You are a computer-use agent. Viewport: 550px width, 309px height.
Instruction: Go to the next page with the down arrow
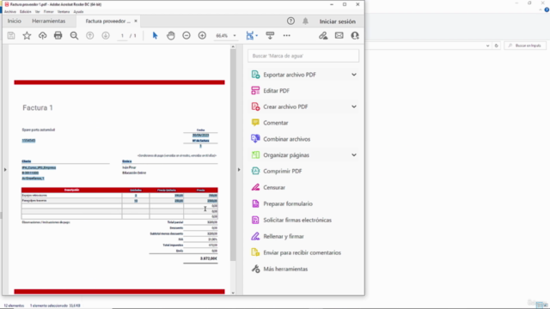[x=106, y=35]
